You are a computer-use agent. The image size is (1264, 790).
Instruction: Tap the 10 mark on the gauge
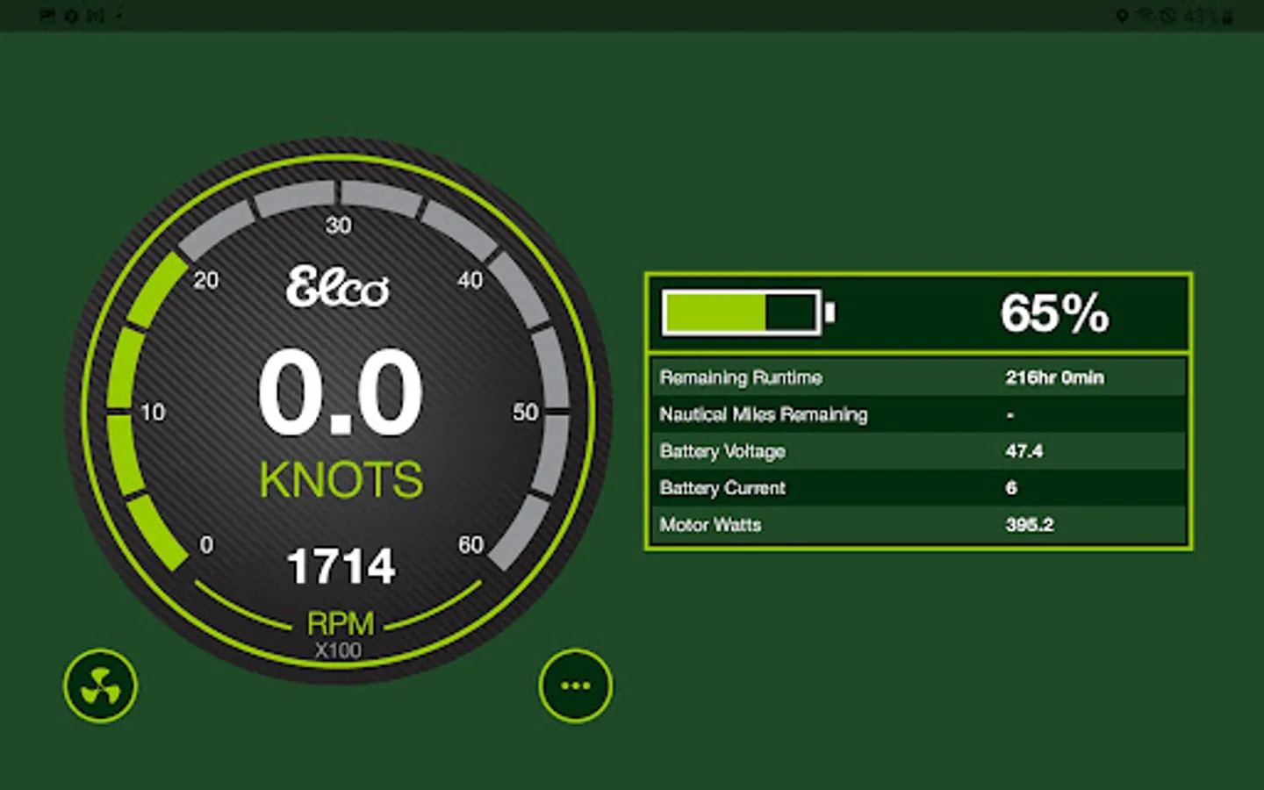click(153, 413)
